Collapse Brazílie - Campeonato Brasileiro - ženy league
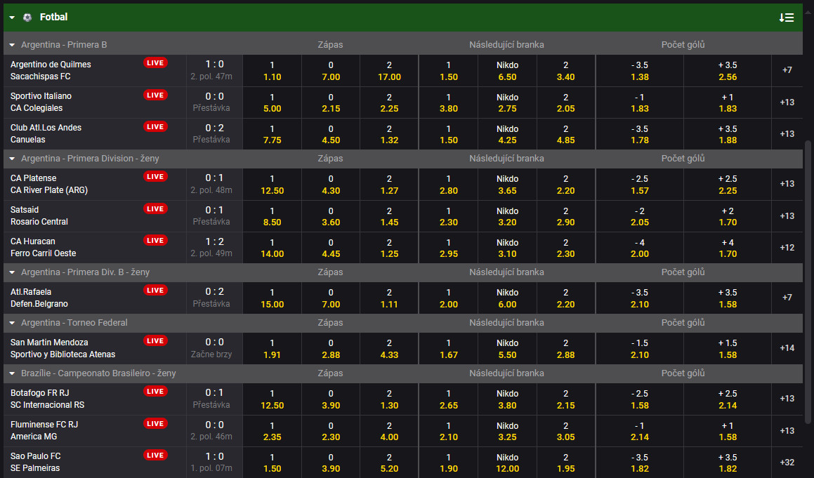Image resolution: width=814 pixels, height=478 pixels. pyautogui.click(x=12, y=373)
